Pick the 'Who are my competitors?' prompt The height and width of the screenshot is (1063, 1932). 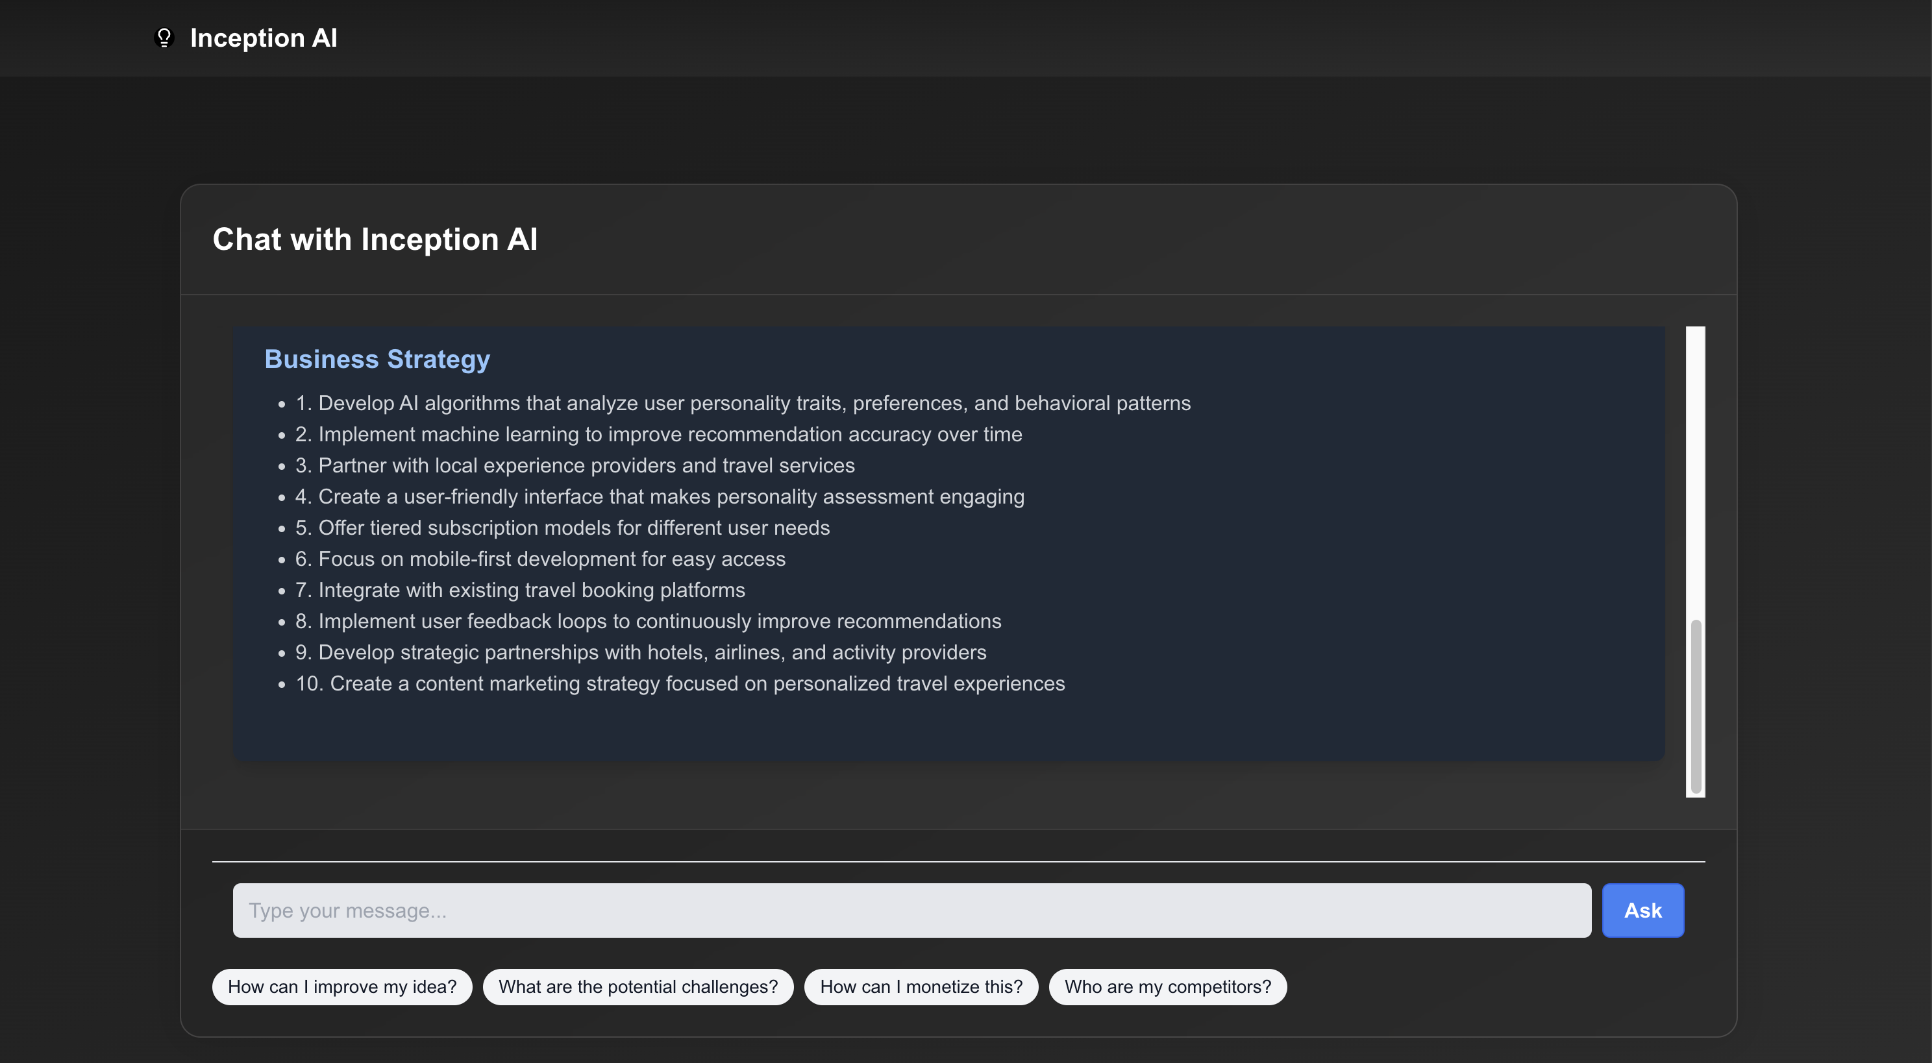click(1167, 986)
